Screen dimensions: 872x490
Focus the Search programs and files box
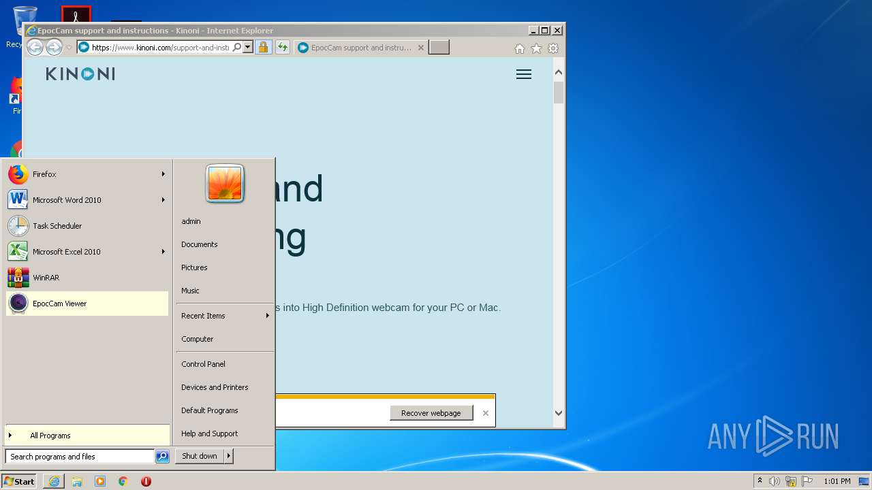click(80, 457)
